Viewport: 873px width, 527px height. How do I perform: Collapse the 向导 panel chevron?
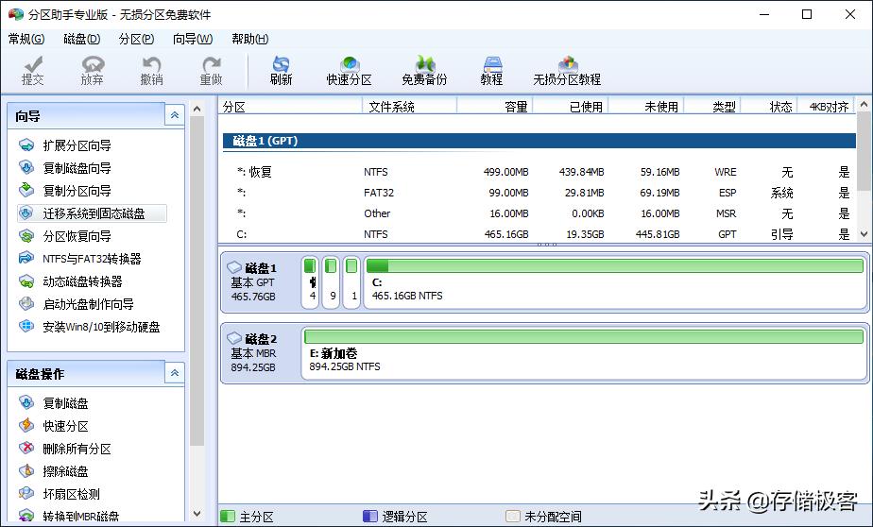point(174,115)
